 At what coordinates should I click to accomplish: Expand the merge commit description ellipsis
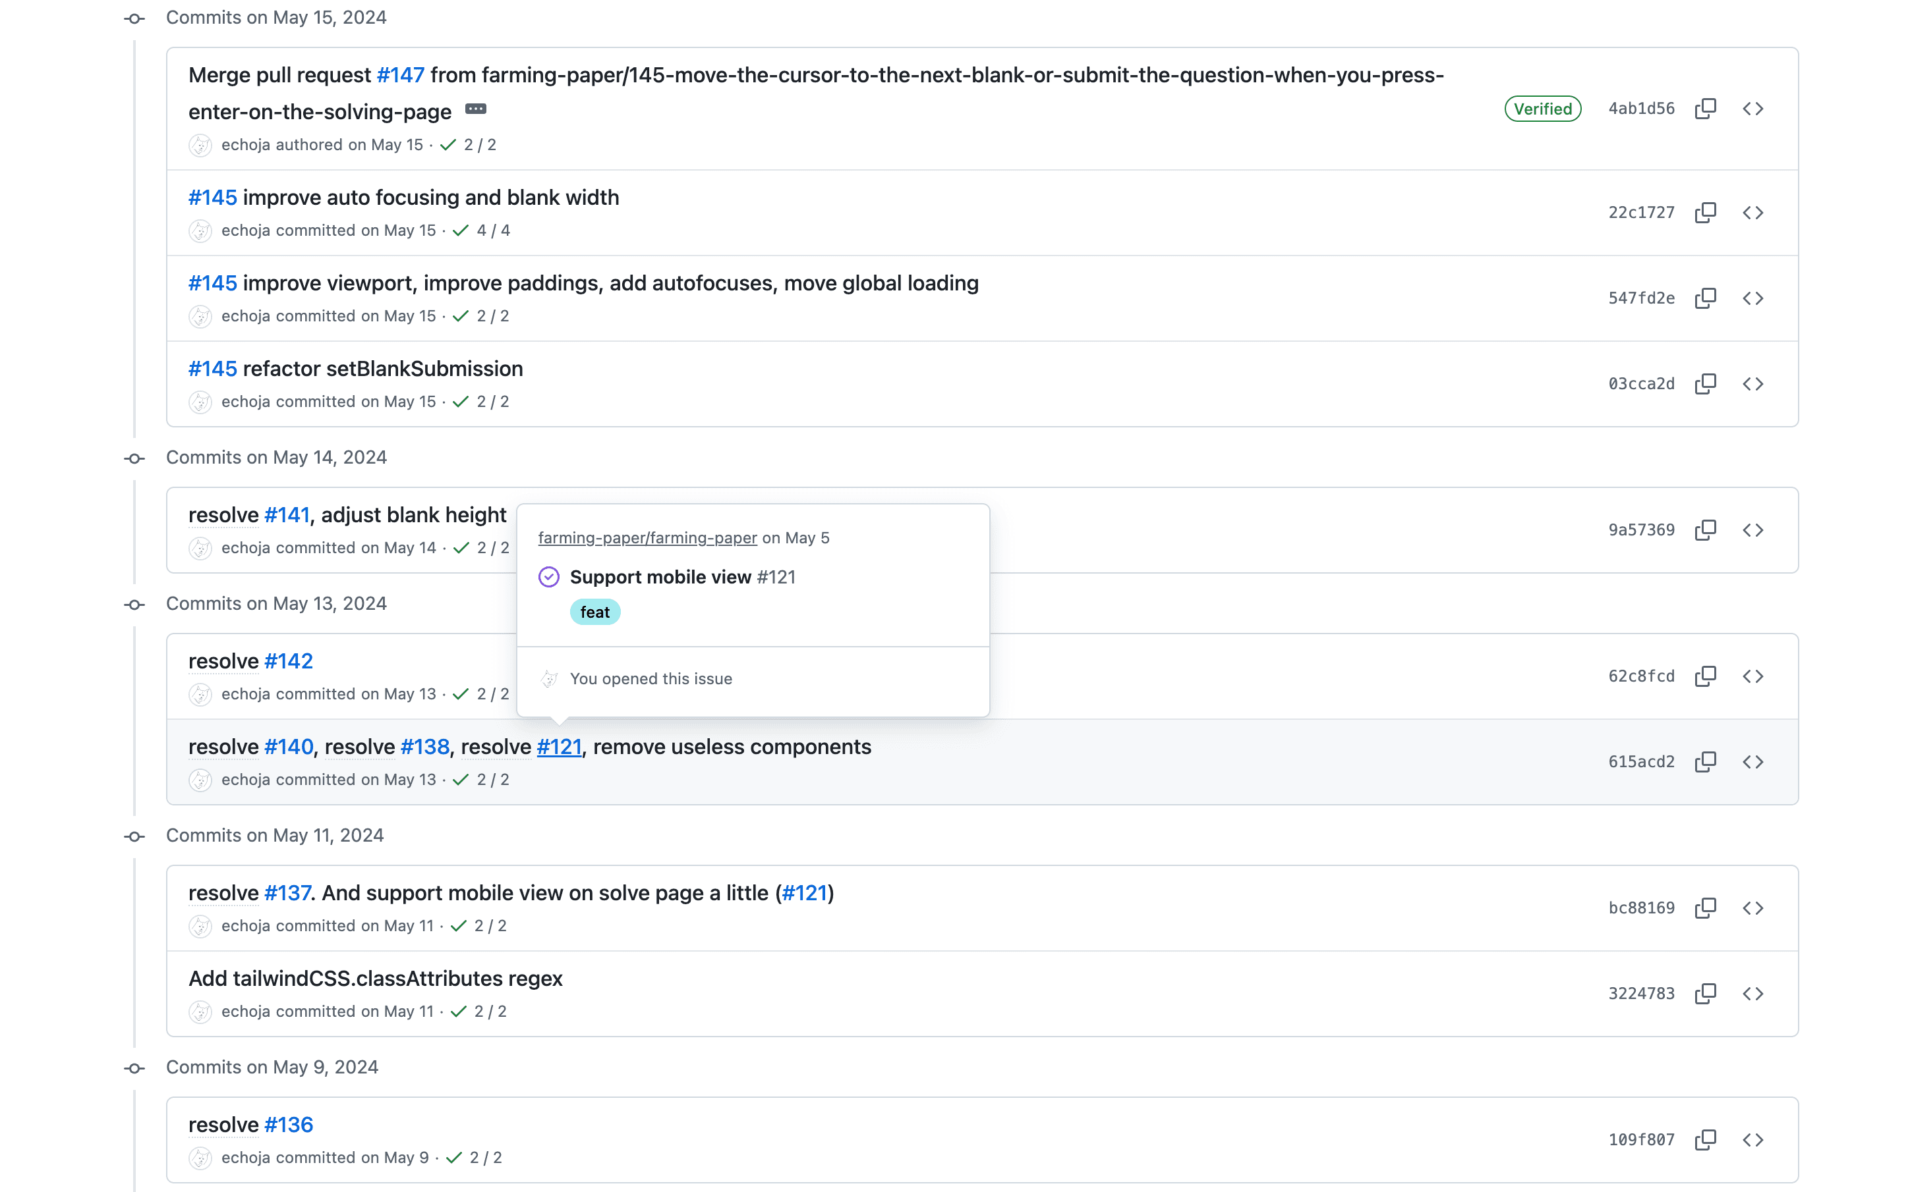pyautogui.click(x=476, y=109)
